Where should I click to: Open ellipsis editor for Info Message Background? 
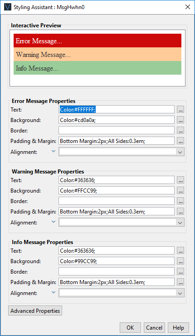pyautogui.click(x=180, y=261)
